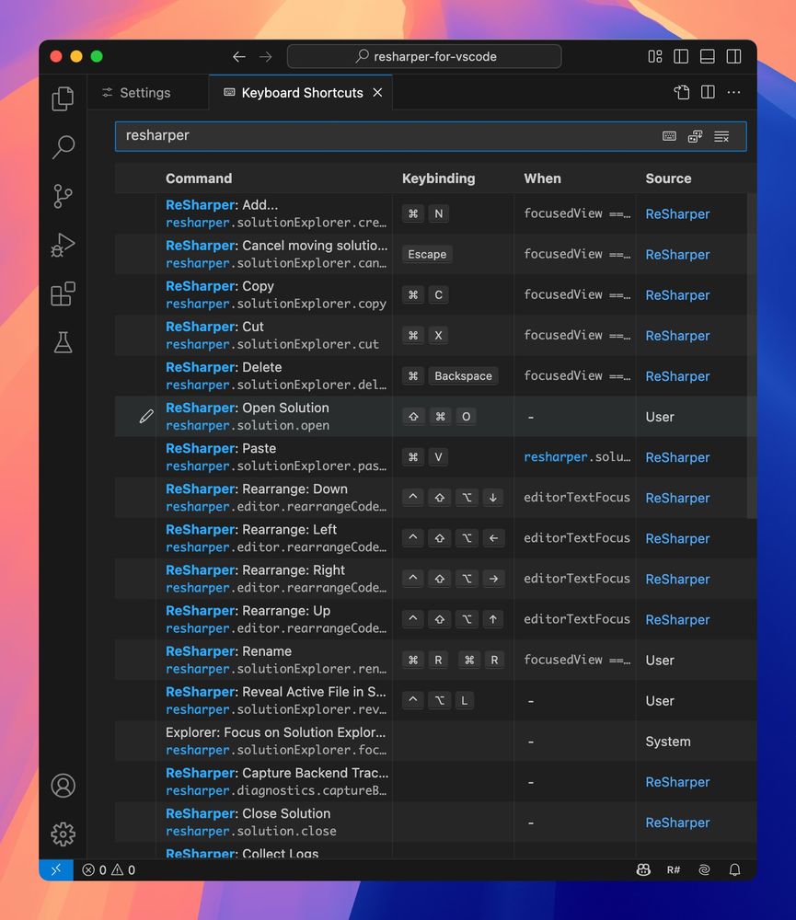
Task: Toggle the secondary side bar
Action: [x=733, y=56]
